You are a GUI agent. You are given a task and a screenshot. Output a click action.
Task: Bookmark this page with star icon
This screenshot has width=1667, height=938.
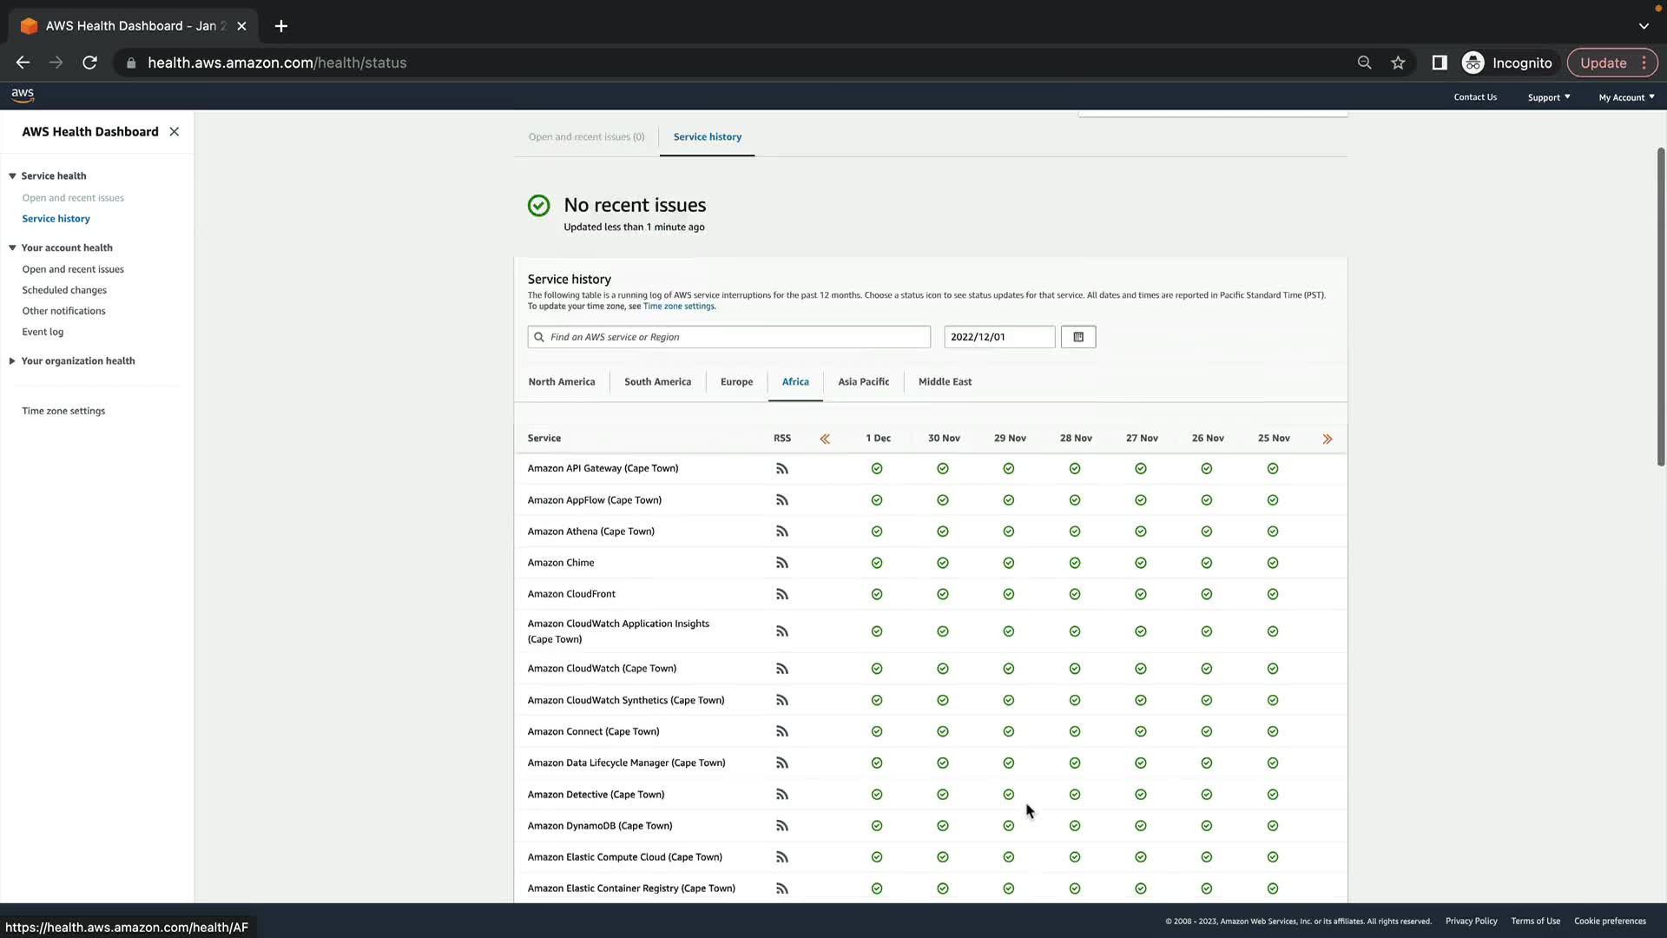[1398, 63]
